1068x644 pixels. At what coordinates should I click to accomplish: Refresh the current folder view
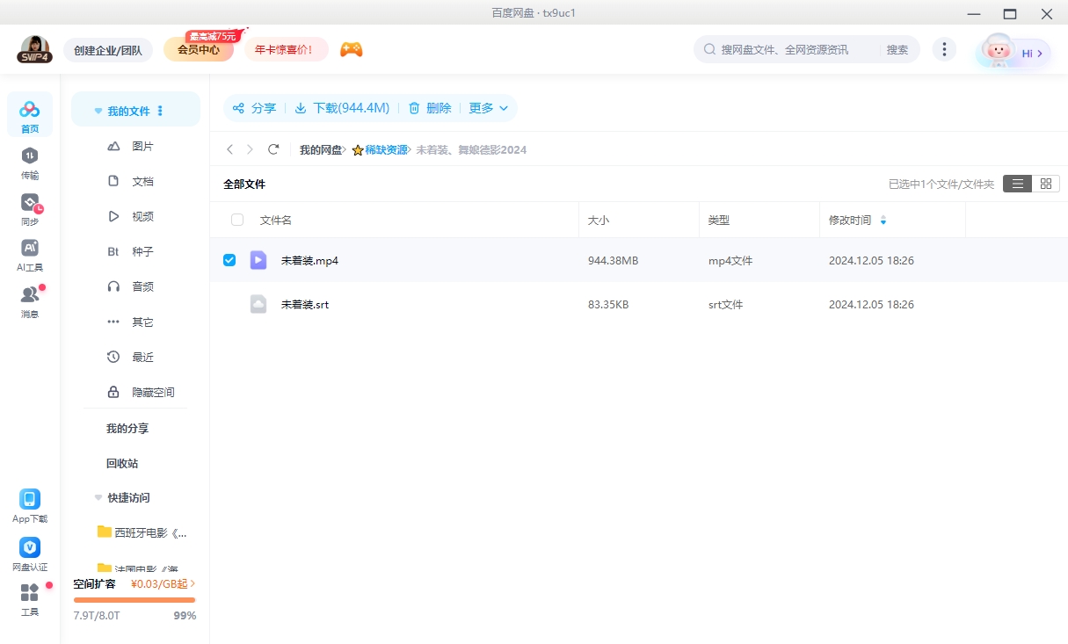pyautogui.click(x=273, y=149)
